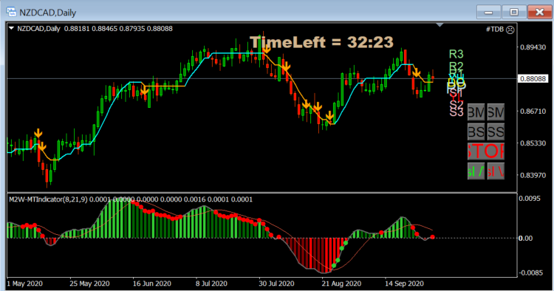Click the -0.0085 indicator scale value
The height and width of the screenshot is (291, 554).
click(530, 273)
